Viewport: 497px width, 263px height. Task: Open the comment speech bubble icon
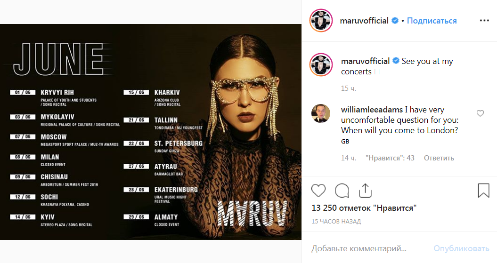[x=342, y=191]
